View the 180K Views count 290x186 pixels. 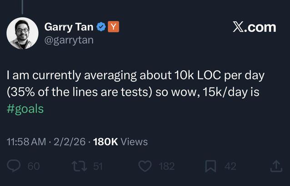120,142
